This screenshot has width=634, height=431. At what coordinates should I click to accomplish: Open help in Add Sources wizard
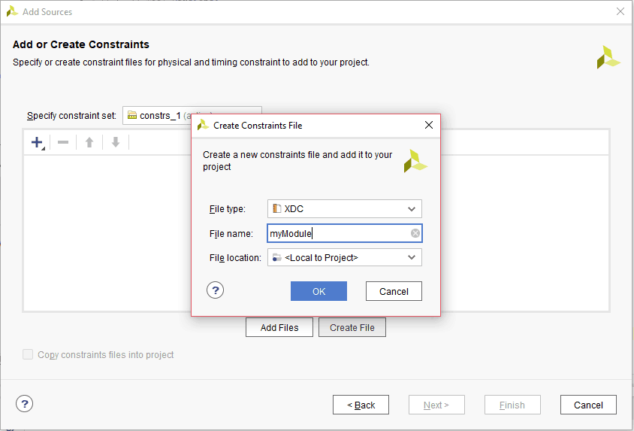pyautogui.click(x=25, y=404)
